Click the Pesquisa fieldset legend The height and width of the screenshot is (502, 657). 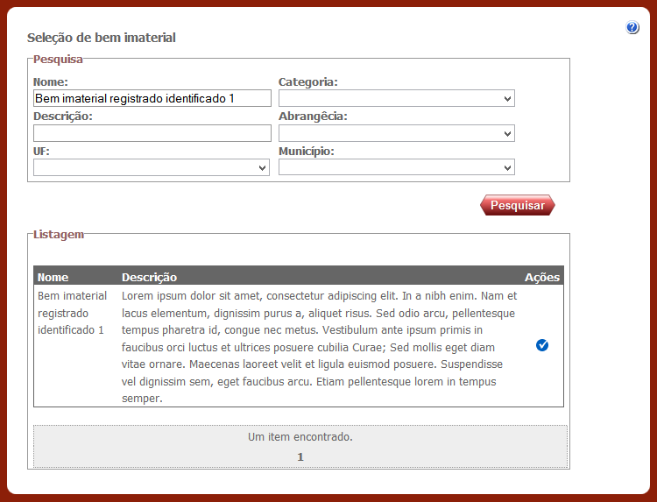point(58,59)
